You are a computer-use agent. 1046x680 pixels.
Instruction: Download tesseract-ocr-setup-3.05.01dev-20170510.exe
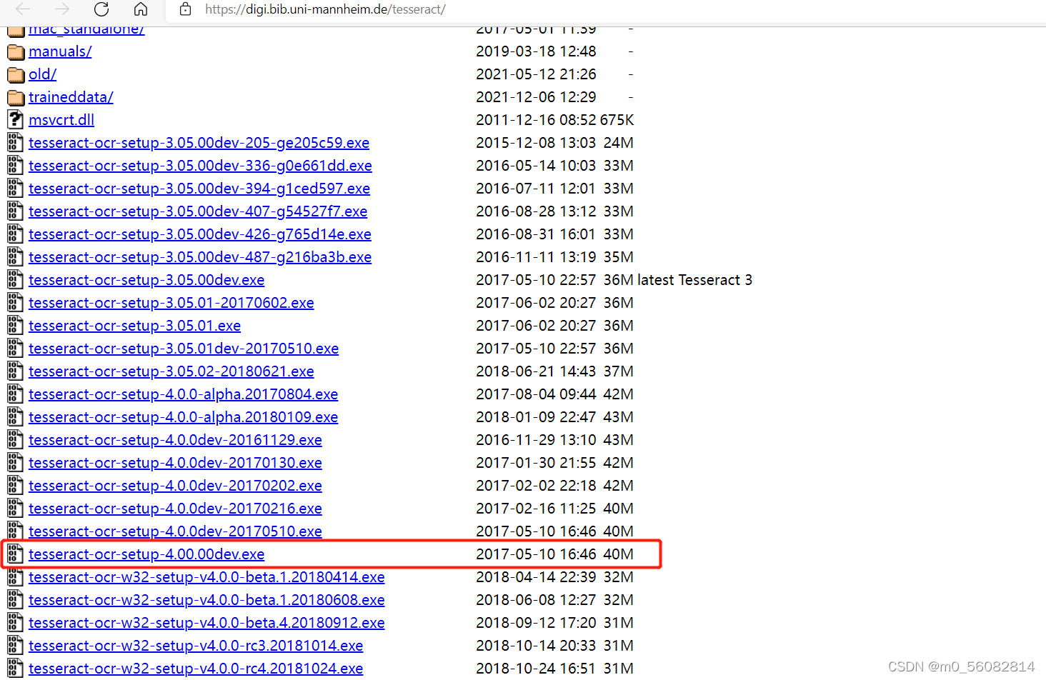point(184,349)
